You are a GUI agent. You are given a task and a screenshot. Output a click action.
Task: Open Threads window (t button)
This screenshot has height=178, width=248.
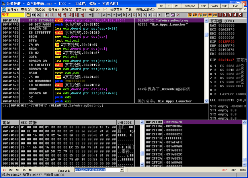(114, 15)
